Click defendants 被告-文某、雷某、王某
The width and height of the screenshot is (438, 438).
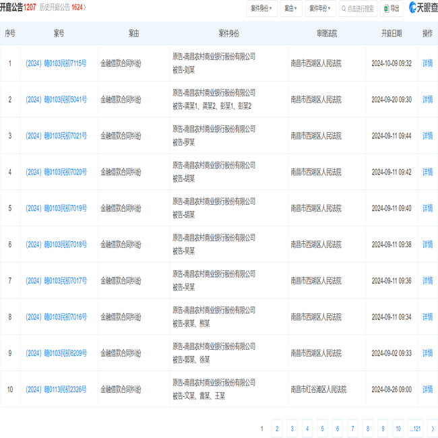coord(199,396)
